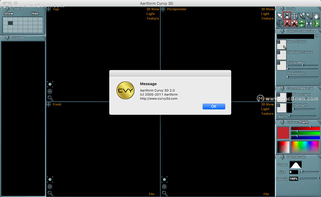Click the Resolution slider

(x=303, y=77)
